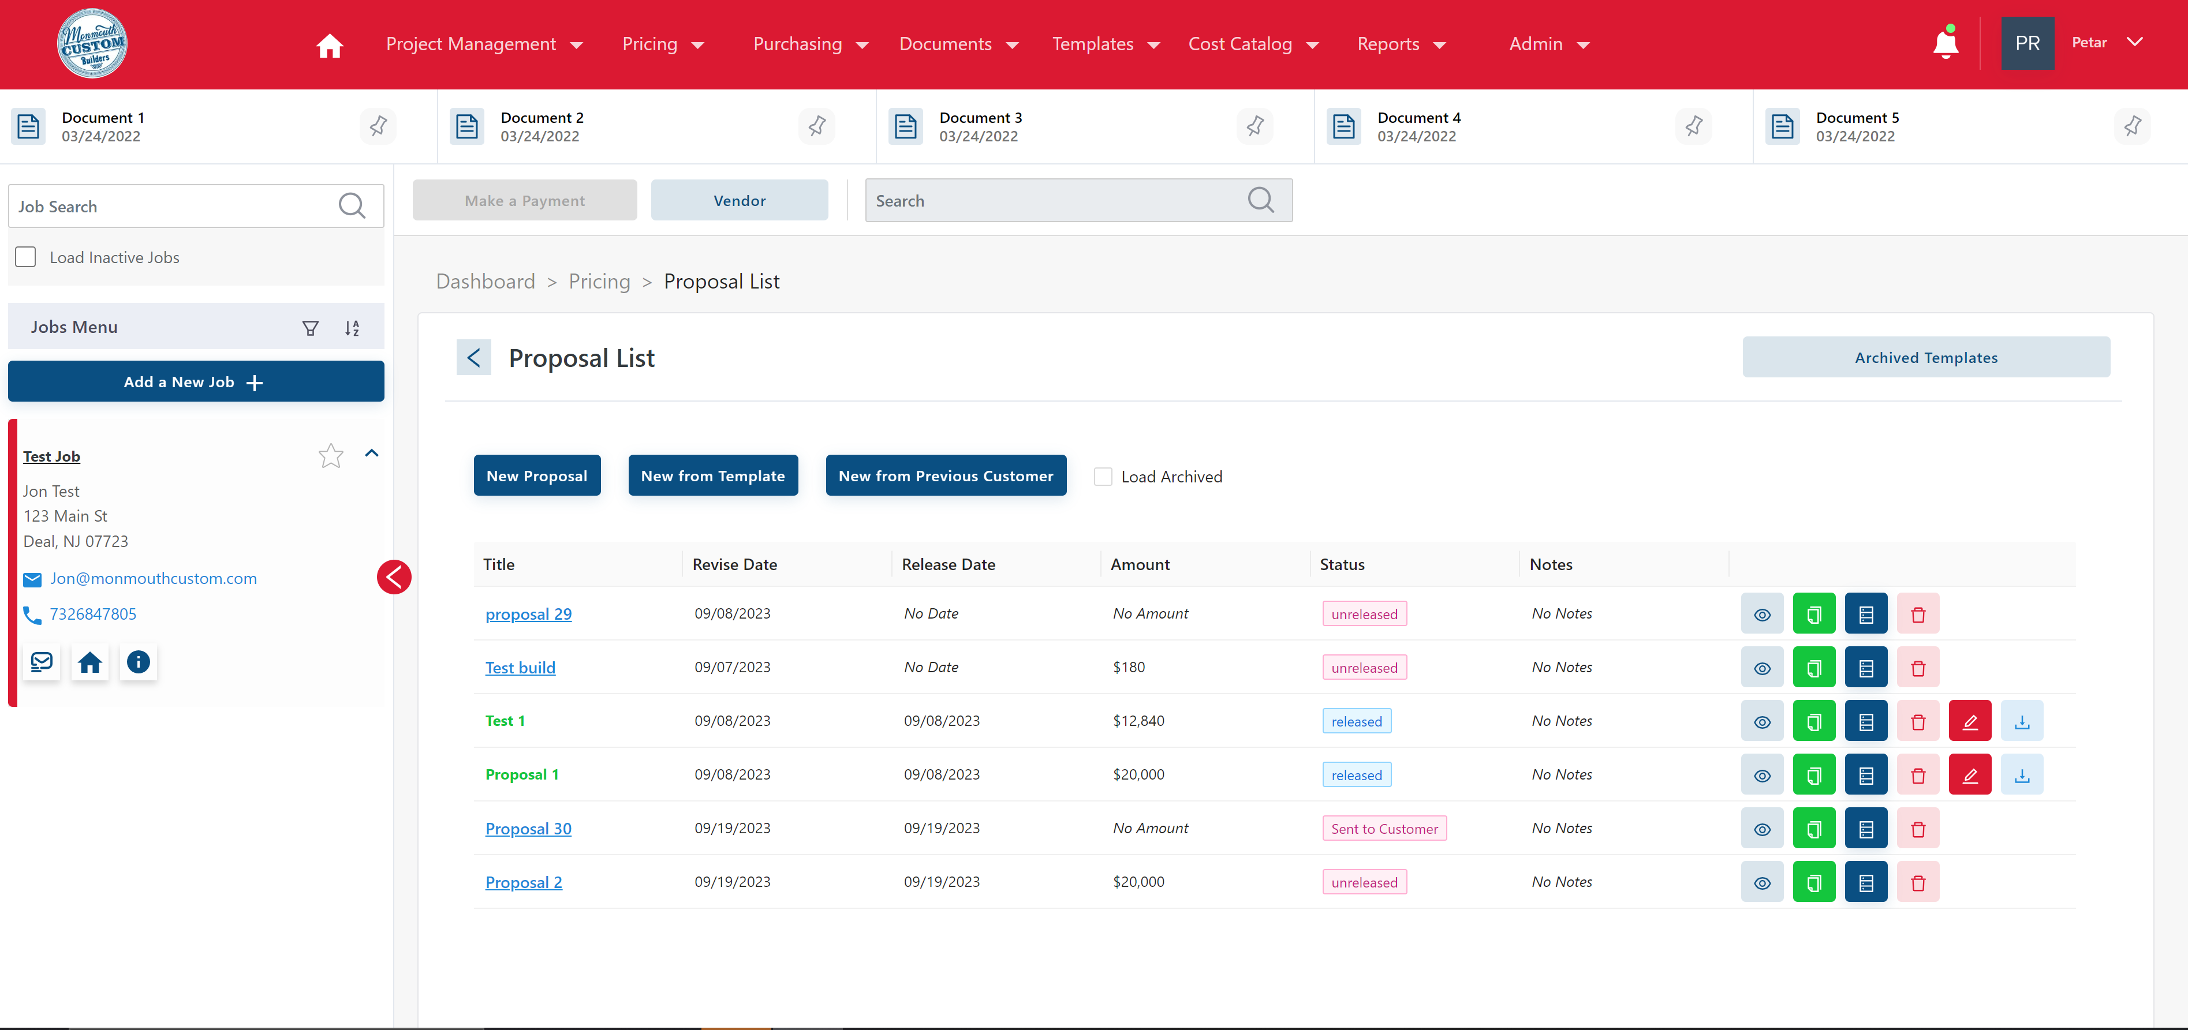
Task: Collapse the Test Job card chevron
Action: click(371, 454)
